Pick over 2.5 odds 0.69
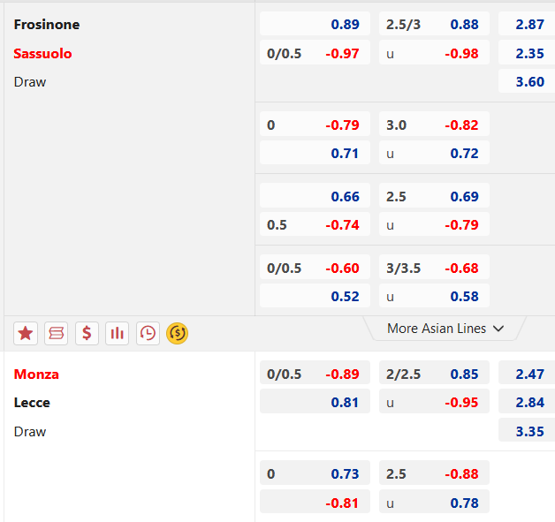 pyautogui.click(x=434, y=195)
